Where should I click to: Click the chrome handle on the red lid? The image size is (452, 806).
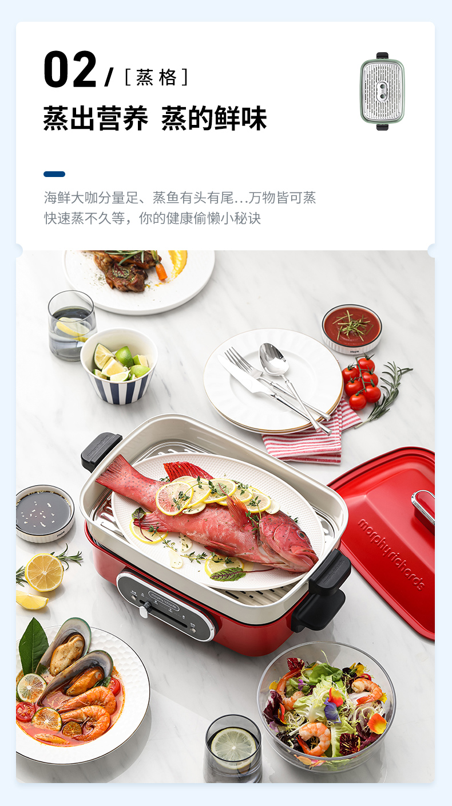(423, 508)
